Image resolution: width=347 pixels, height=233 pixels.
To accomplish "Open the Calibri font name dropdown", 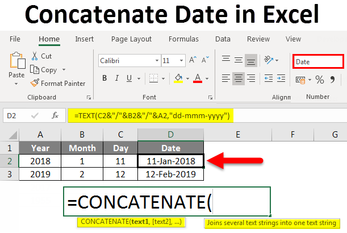I will (x=157, y=60).
